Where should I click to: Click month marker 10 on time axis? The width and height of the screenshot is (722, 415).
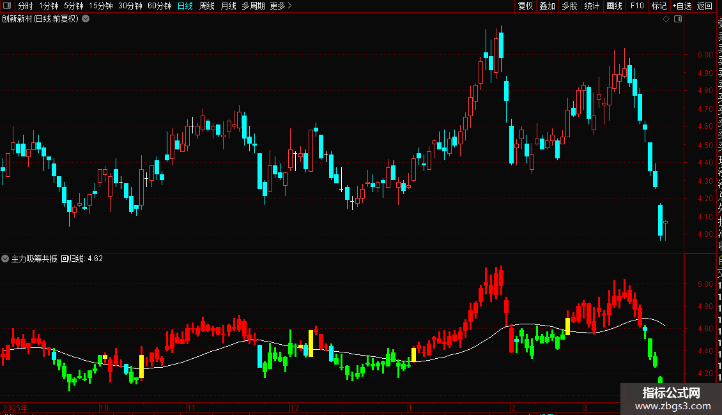tap(104, 407)
